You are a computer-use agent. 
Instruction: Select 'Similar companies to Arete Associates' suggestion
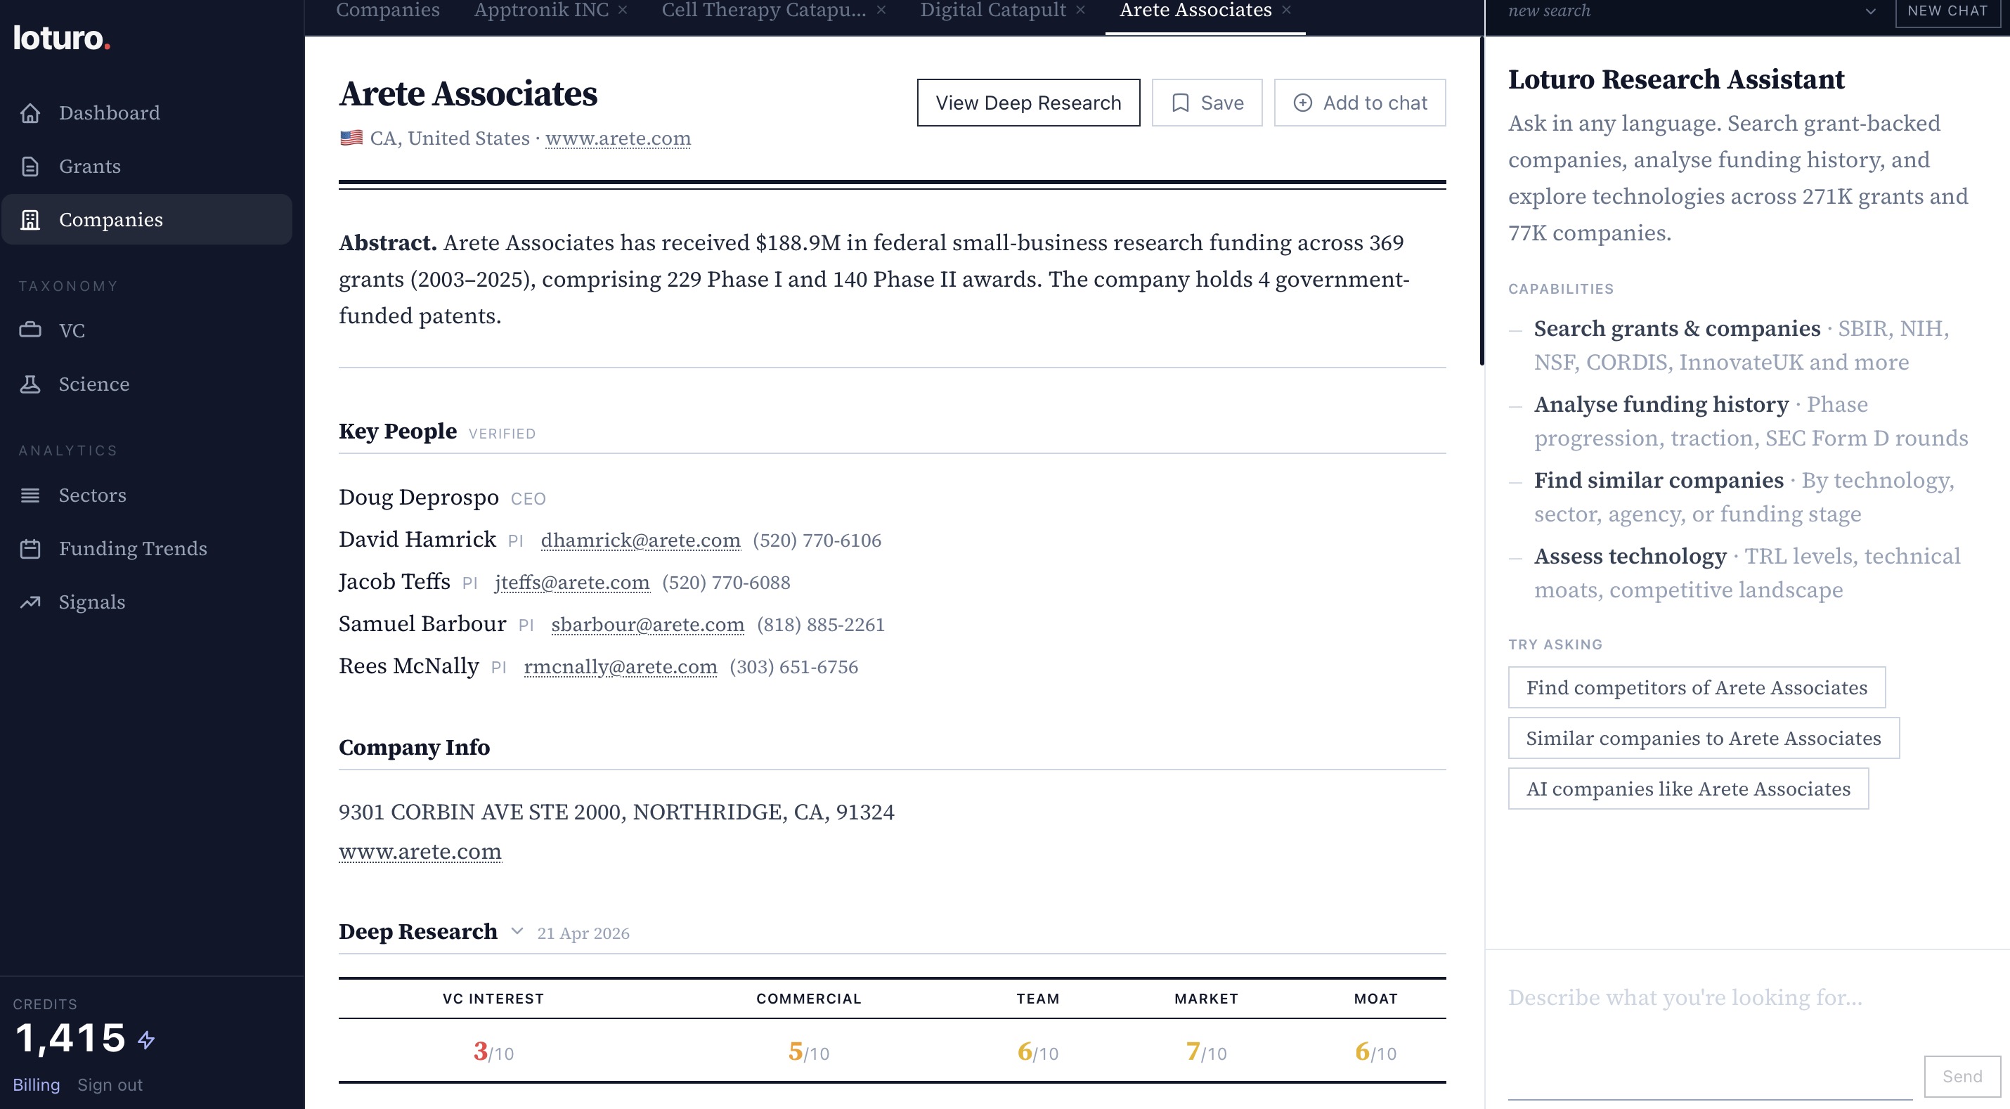click(1704, 739)
